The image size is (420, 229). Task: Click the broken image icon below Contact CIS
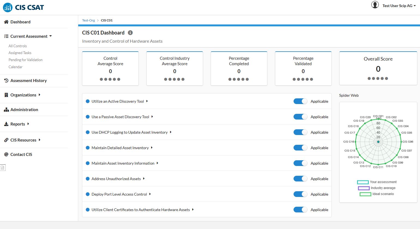[3, 168]
